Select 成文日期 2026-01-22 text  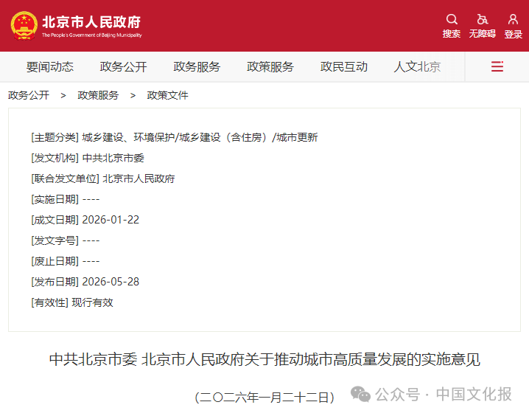pyautogui.click(x=85, y=220)
